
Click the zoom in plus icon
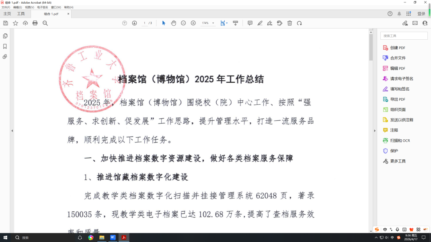click(193, 23)
